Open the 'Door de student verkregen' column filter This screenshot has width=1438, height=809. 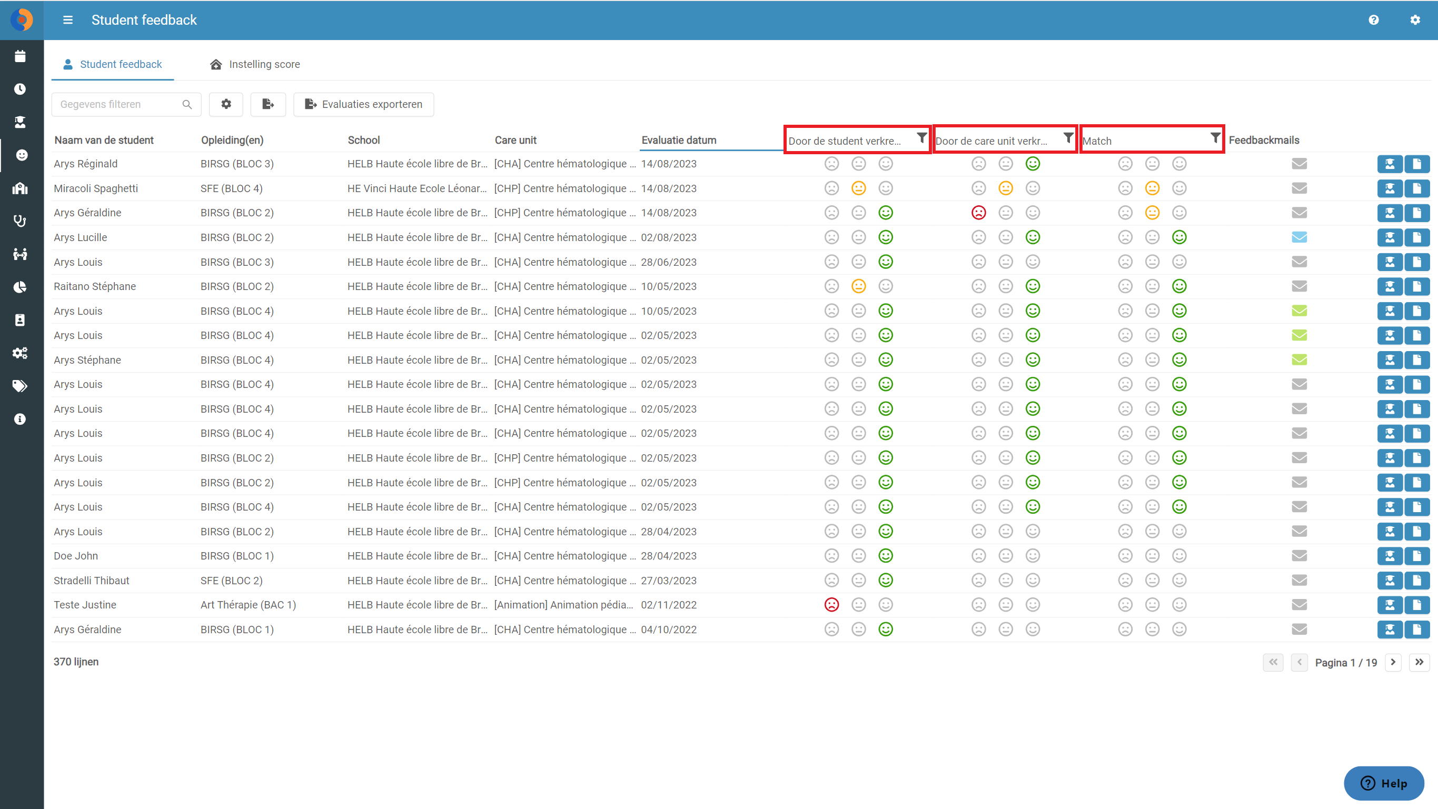coord(921,137)
